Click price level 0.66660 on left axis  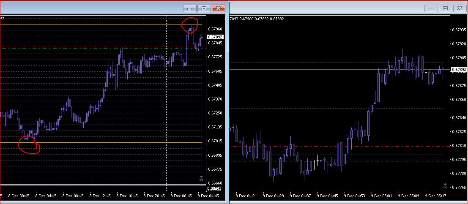[215, 183]
